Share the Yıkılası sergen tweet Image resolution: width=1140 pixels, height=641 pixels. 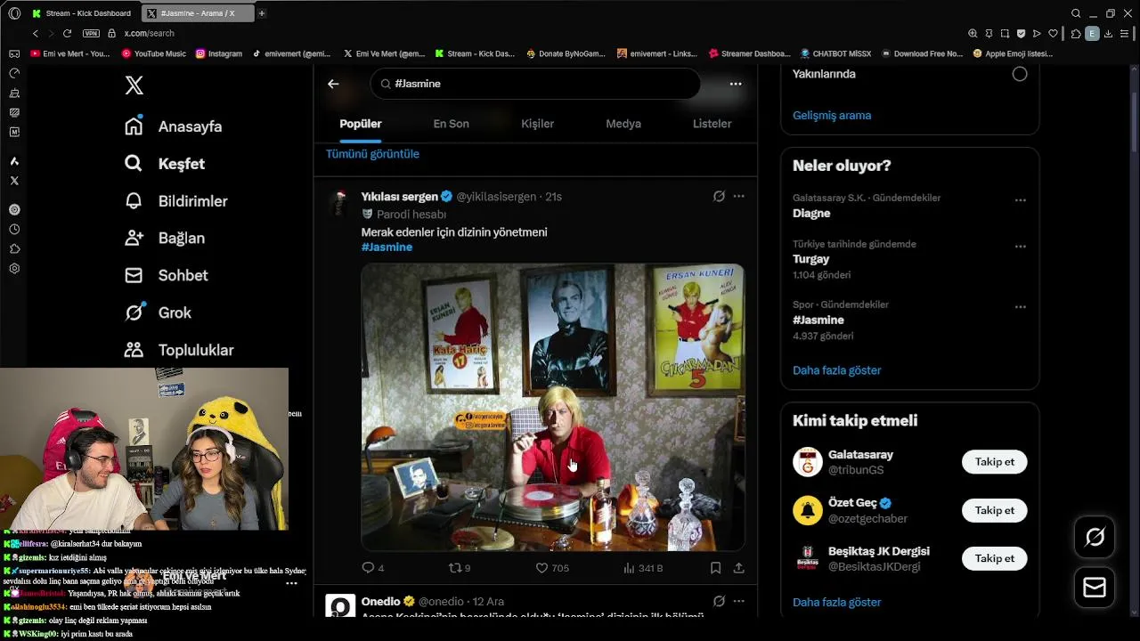738,568
